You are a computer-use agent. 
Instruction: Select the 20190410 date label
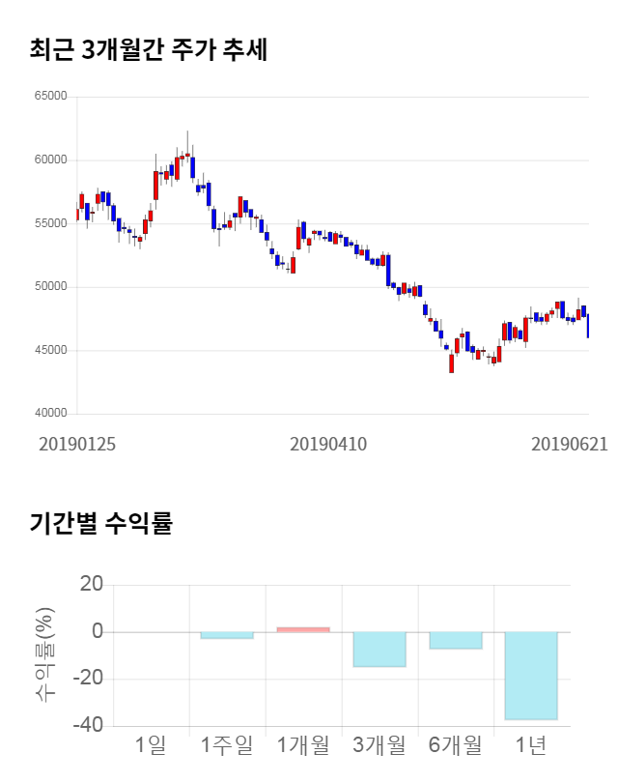(x=328, y=445)
